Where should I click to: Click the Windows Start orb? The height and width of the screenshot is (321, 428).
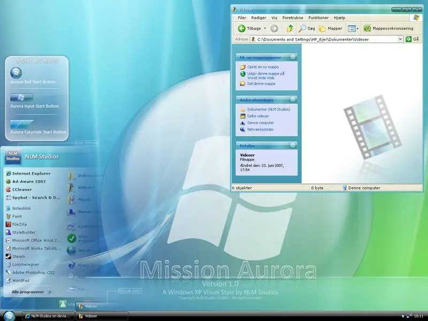tap(9, 316)
